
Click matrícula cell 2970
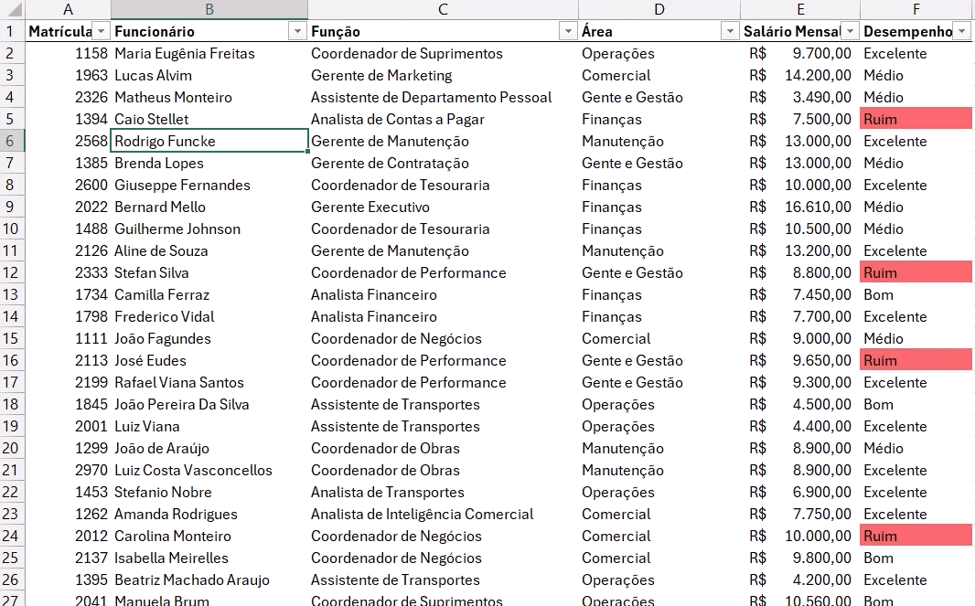(x=68, y=470)
